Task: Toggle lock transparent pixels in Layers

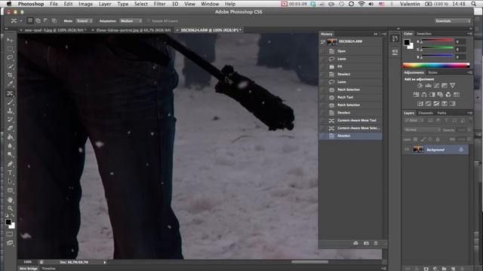Action: (415, 139)
